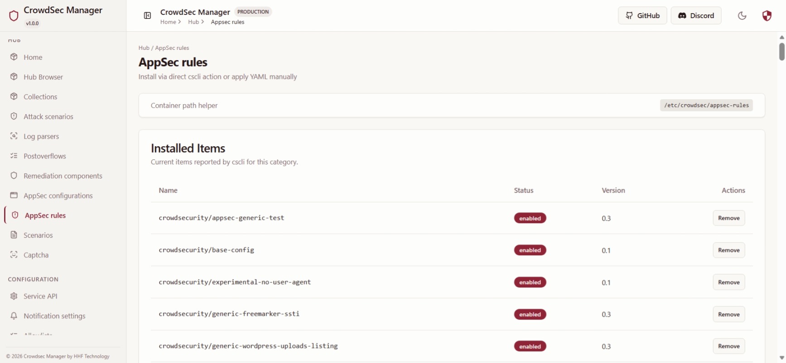
Task: Open the GitHub button
Action: [642, 15]
